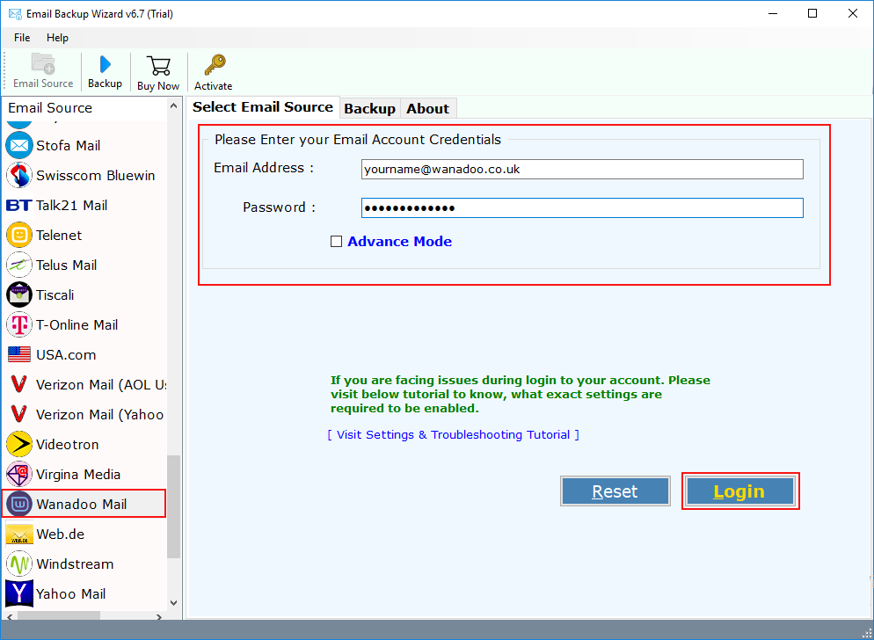This screenshot has height=640, width=874.
Task: Click the email source list scroll-up arrow
Action: [174, 106]
